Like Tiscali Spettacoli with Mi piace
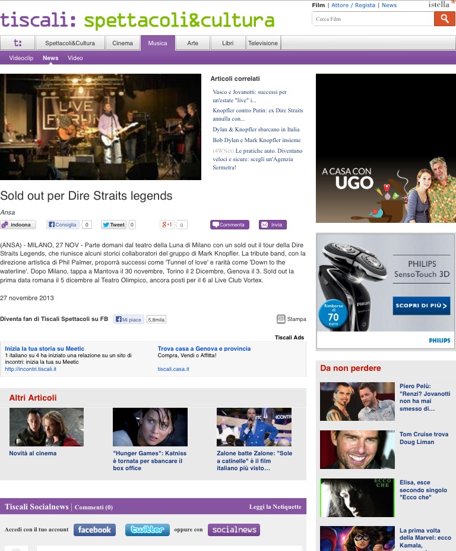The height and width of the screenshot is (551, 456). pos(128,319)
